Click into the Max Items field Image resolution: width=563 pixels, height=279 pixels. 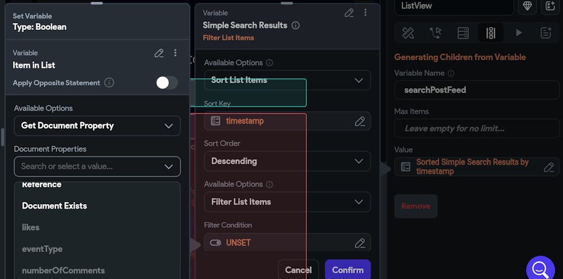(x=476, y=129)
